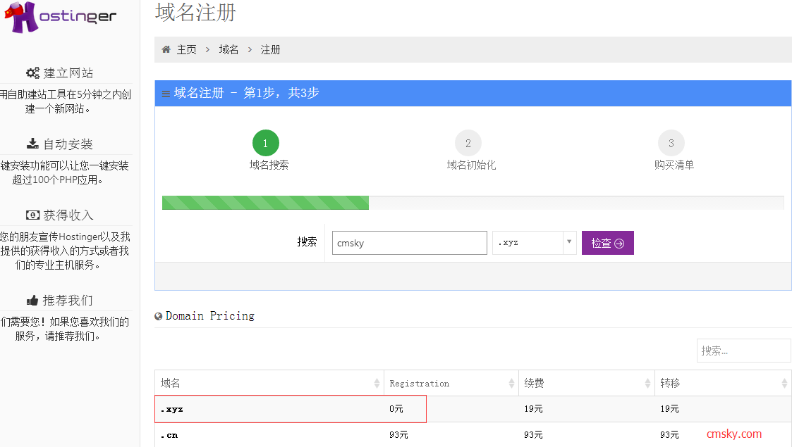Open the 域名 breadcrumb item
792x447 pixels.
[229, 49]
